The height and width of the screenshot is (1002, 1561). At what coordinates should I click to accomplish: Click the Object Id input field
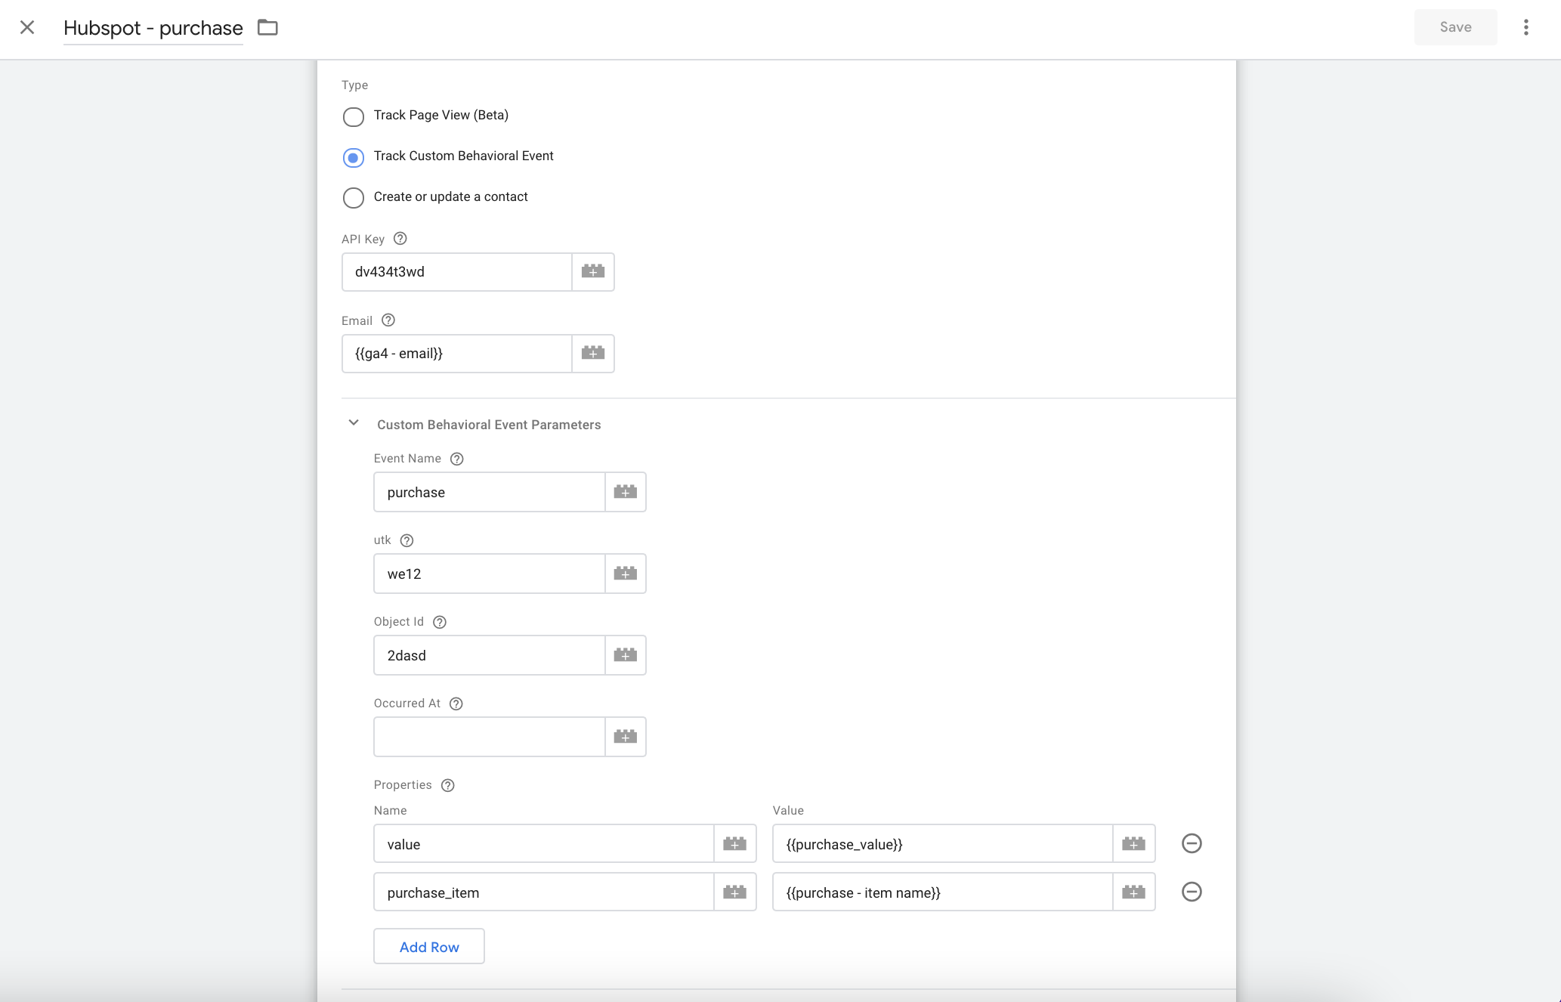pyautogui.click(x=490, y=656)
